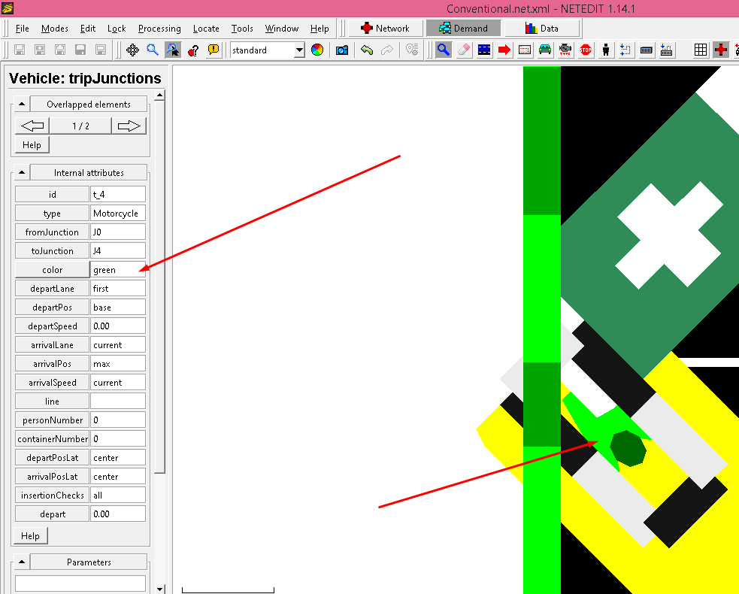Open the Window menu
The height and width of the screenshot is (594, 739).
281,29
